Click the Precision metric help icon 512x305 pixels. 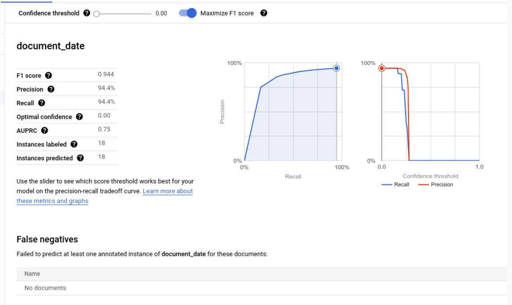coord(50,89)
